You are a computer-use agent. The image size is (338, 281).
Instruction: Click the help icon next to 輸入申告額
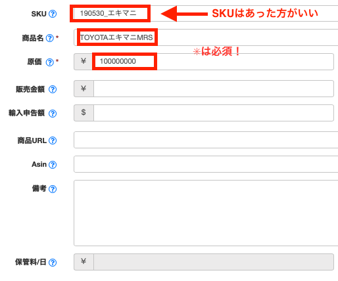pyautogui.click(x=53, y=114)
